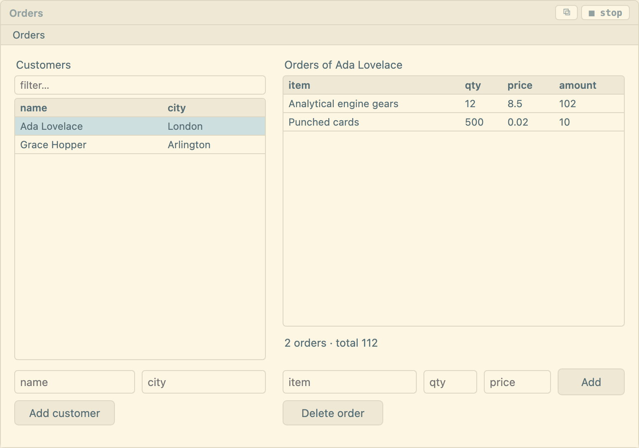Select the Analytical engine gears order
Viewport: 639px width, 448px height.
click(454, 103)
